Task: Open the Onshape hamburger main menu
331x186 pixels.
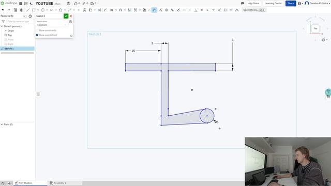Action: point(21,4)
